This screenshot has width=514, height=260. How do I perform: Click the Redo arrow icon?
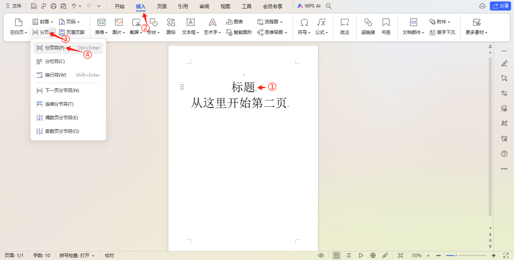[x=89, y=6]
